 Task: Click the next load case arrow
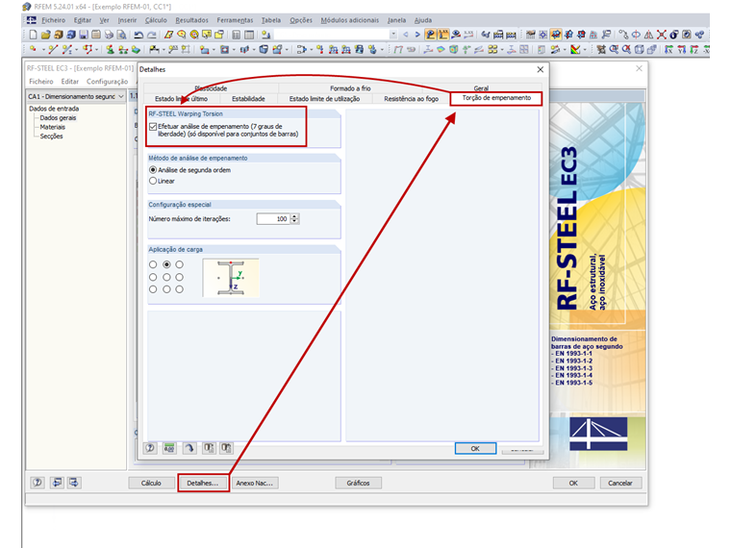[x=417, y=35]
